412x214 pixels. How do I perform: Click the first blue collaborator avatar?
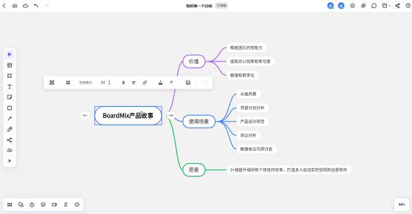[x=331, y=6]
